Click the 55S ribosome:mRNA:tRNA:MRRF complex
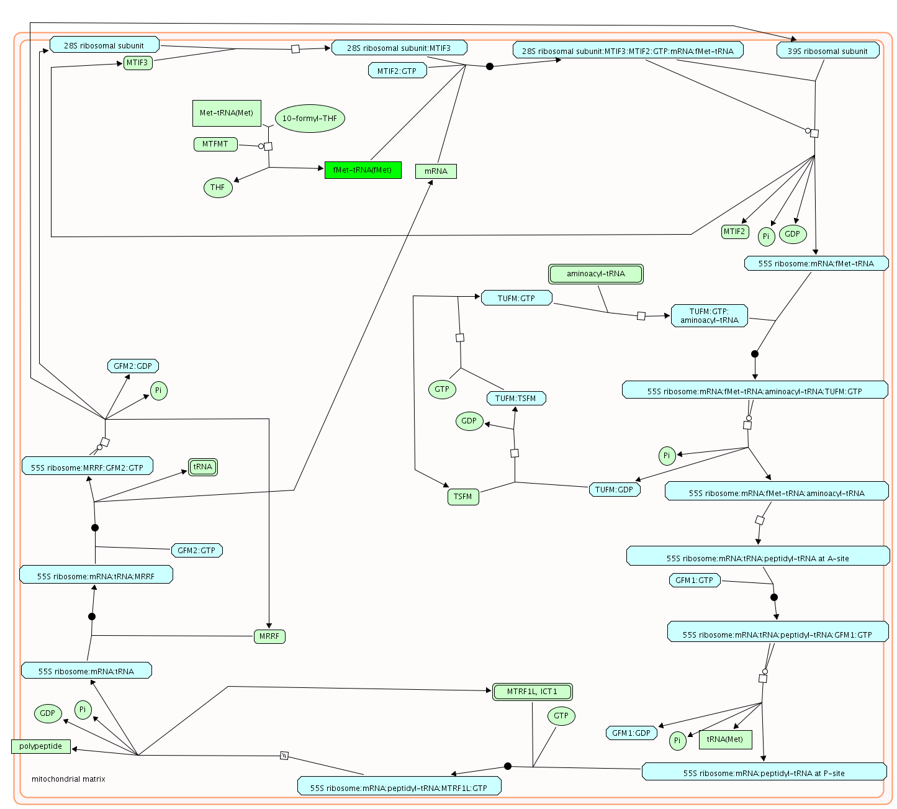The image size is (897, 809). (96, 576)
